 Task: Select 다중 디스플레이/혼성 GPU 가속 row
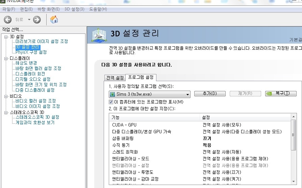[x=200, y=132]
